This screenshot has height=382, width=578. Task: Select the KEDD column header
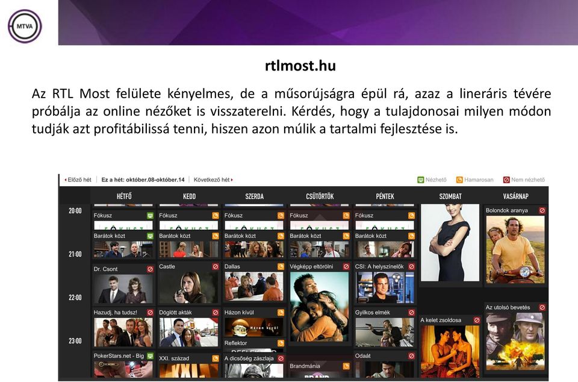coord(189,196)
